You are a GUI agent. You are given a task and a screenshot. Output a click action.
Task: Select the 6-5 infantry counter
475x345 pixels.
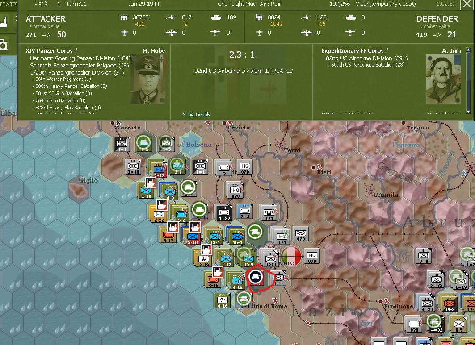(458, 324)
